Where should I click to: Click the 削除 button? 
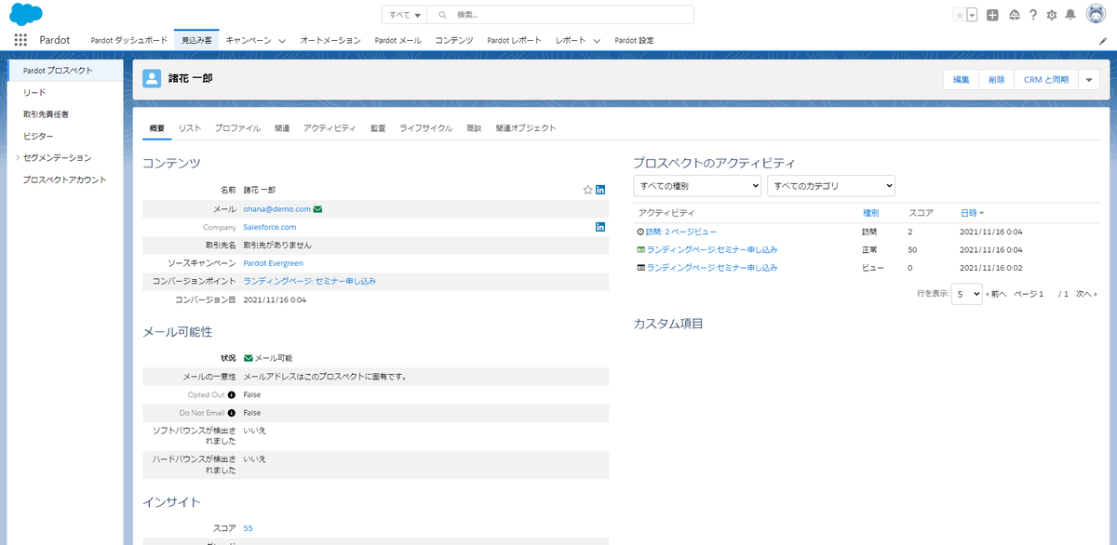[996, 80]
